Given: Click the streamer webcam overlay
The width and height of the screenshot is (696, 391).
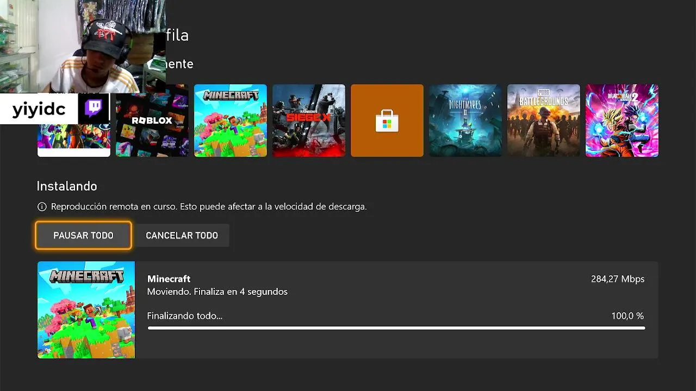Looking at the screenshot, I should click(83, 47).
